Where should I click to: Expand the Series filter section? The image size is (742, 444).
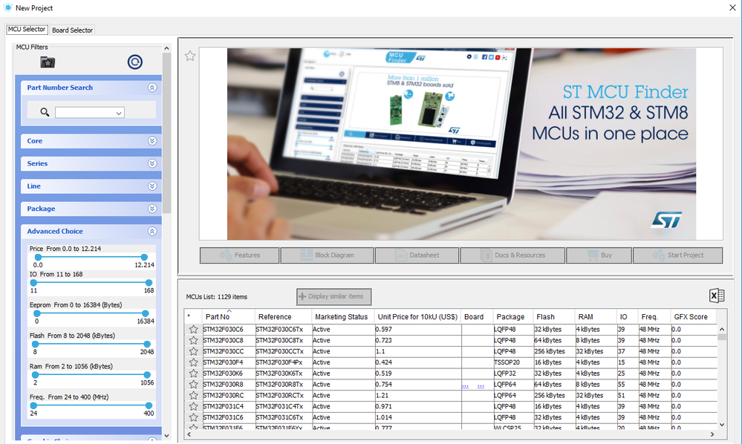(152, 163)
